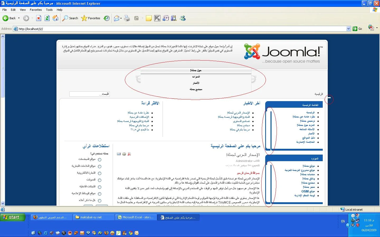Refresh the page using the toolbar icon

[47, 18]
